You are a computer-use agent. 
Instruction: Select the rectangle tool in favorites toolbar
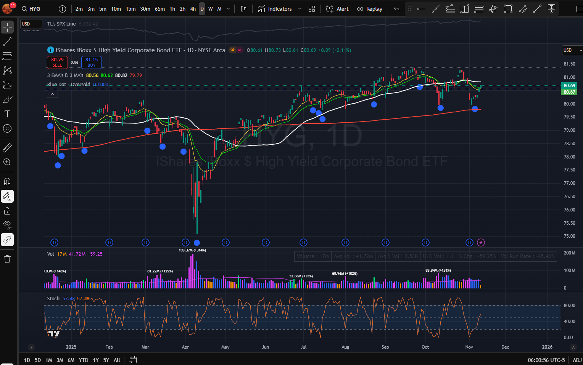(508, 9)
